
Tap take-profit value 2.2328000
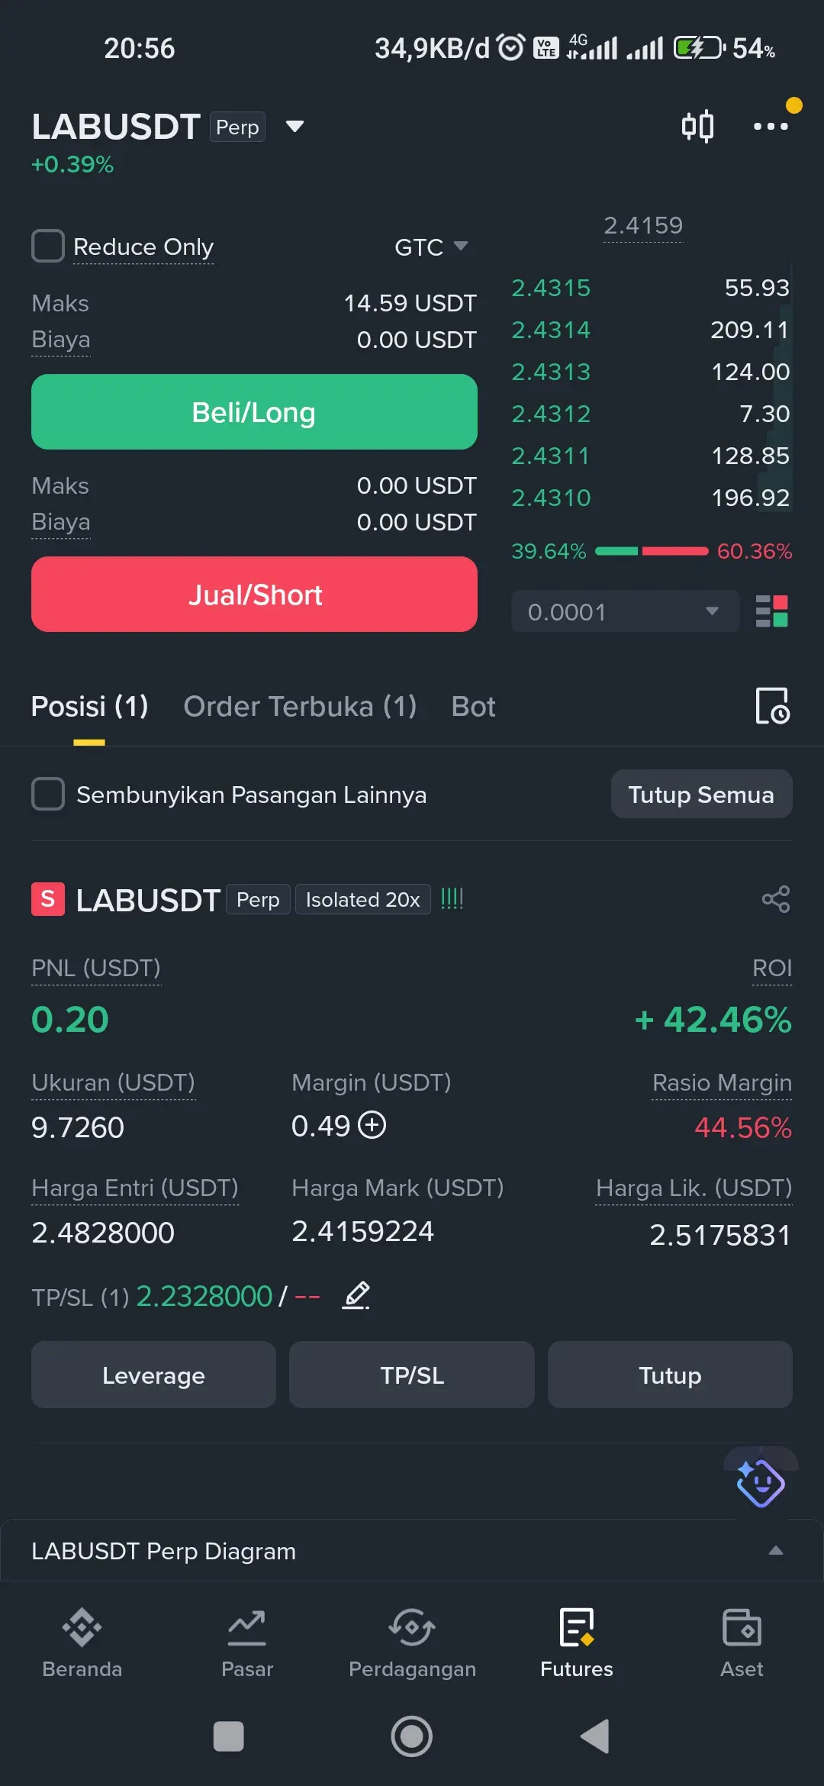(204, 1296)
